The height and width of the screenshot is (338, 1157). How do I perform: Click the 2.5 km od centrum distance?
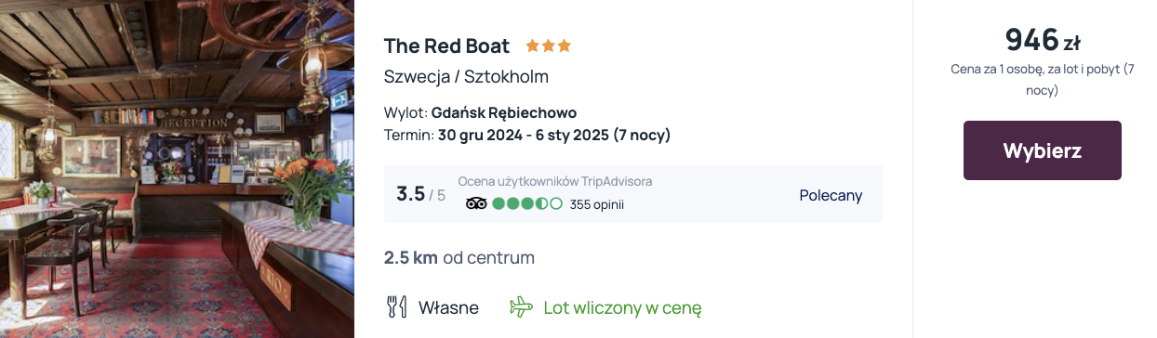pos(459,257)
